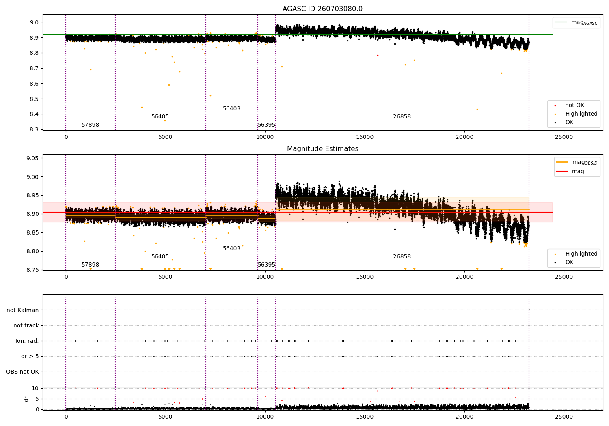Click y-tick 9.05 on Magnitude Estimates plot

pyautogui.click(x=33, y=159)
